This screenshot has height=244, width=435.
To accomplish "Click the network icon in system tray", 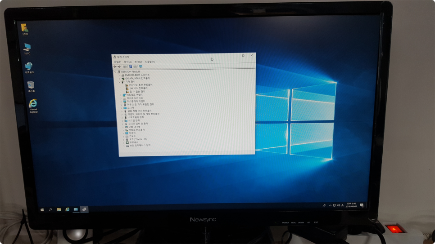I will 334,205.
